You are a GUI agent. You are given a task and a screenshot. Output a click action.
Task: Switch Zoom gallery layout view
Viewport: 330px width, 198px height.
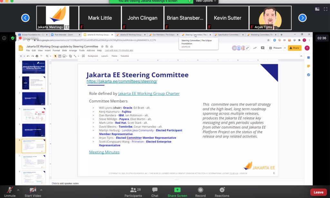pos(317,9)
